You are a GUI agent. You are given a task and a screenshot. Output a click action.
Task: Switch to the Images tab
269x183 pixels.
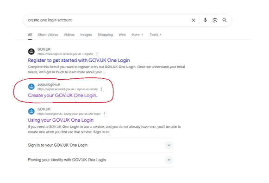tap(86, 35)
